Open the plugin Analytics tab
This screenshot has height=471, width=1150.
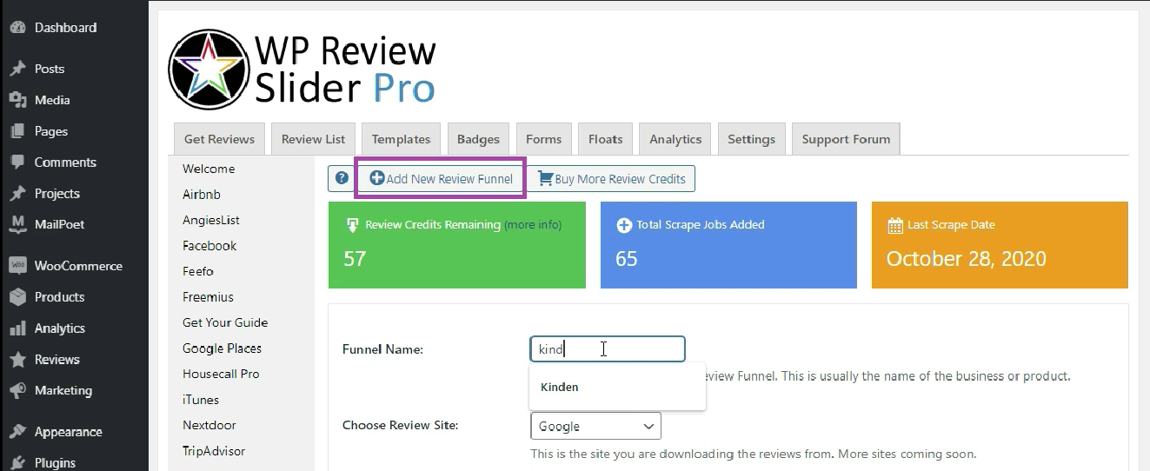[x=675, y=139]
